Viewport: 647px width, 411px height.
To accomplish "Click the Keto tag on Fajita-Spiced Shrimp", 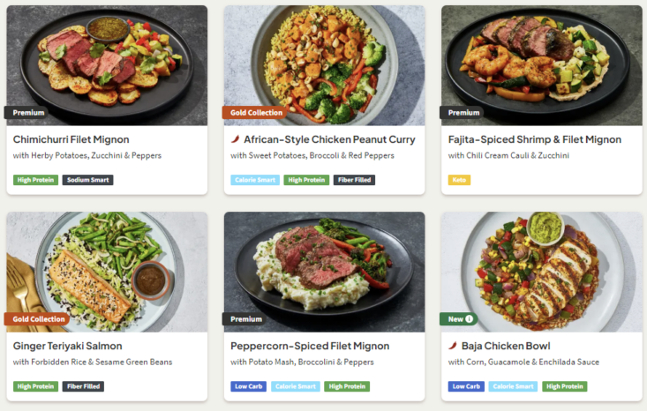I will (x=459, y=180).
